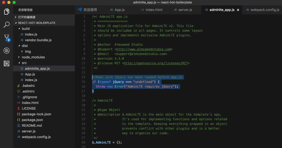Switch to the index.html tab
The height and width of the screenshot is (148, 282).
(x=154, y=10)
